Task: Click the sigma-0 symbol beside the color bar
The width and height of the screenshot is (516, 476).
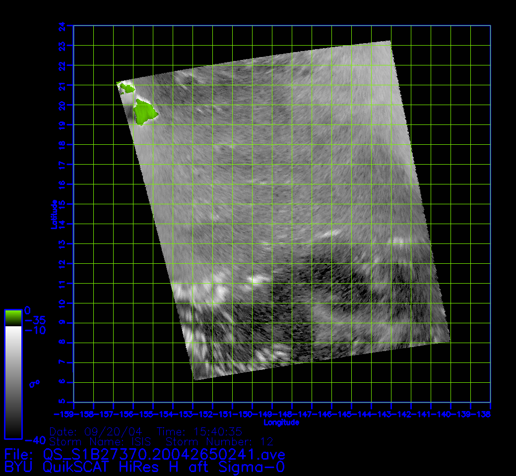Action: coord(35,383)
